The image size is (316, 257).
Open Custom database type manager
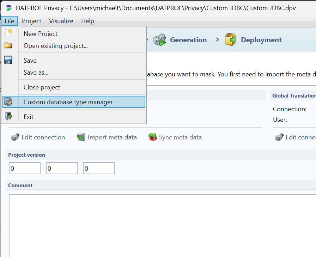click(x=74, y=102)
